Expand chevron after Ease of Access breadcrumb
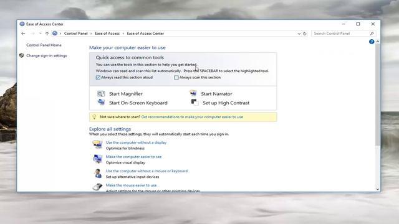Screen dimensions: 399x224 point(123,34)
